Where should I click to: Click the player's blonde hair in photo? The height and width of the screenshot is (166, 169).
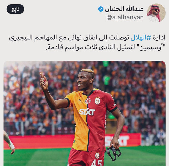coord(87,71)
